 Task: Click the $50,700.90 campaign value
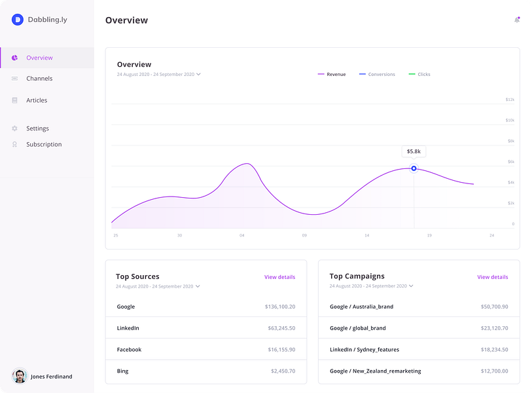tap(494, 307)
